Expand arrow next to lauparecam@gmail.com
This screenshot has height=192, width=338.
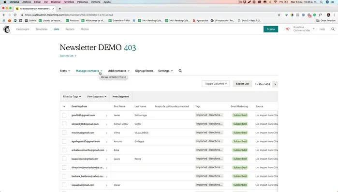click(106, 159)
